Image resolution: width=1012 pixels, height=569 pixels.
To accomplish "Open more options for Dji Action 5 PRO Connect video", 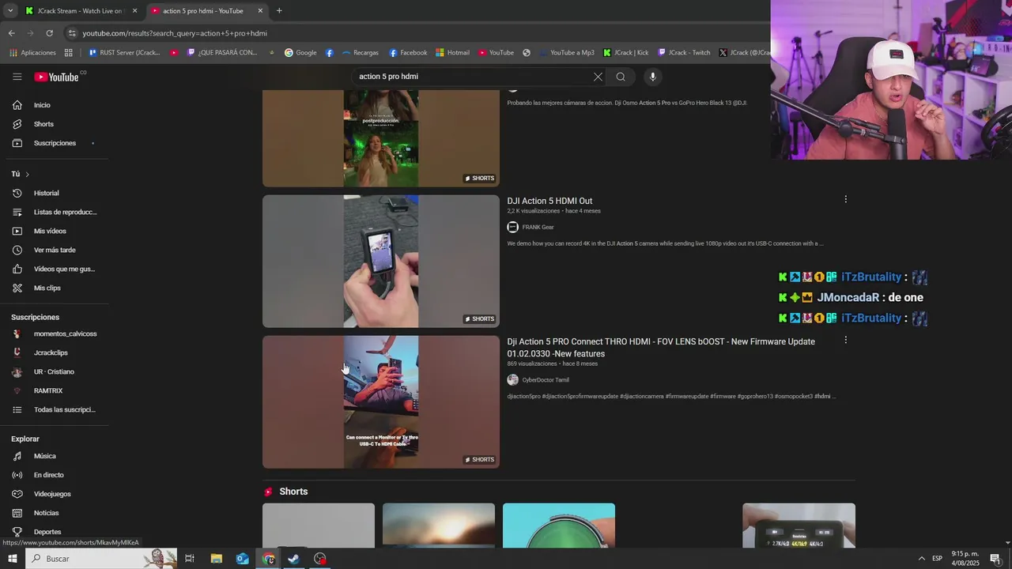I will pos(845,340).
